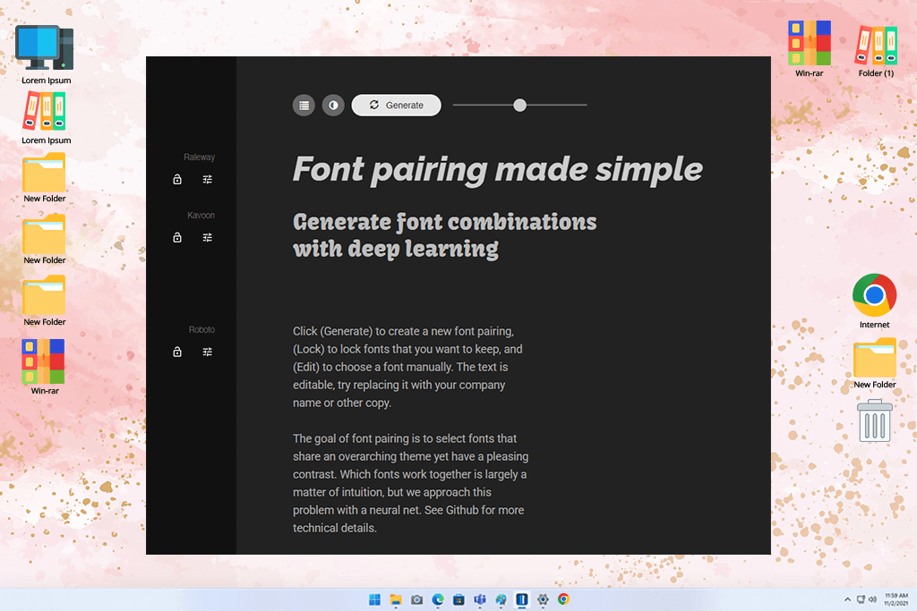Screen dimensions: 917x611
Task: Open edit settings for Raleway font
Action: 208,179
